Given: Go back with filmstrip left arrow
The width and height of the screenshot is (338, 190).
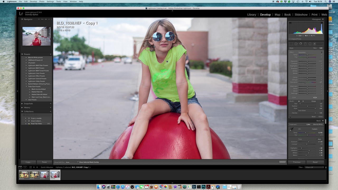Looking at the screenshot, I should click(x=34, y=167).
